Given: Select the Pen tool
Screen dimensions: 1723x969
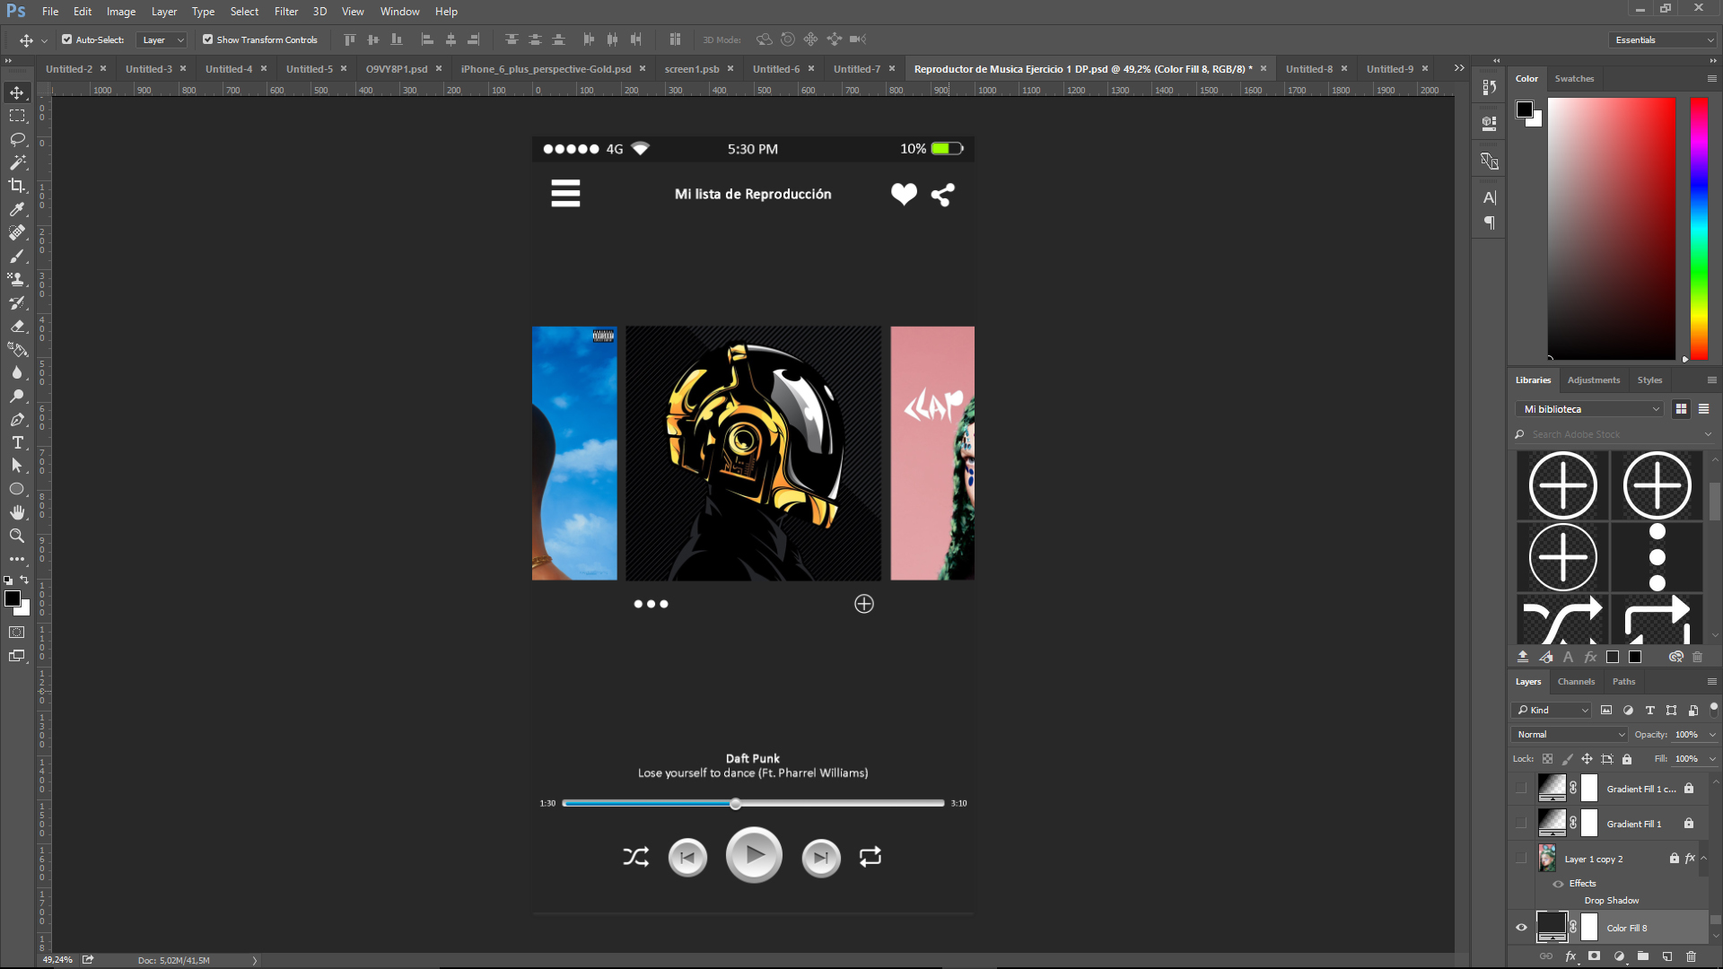Looking at the screenshot, I should tap(17, 419).
